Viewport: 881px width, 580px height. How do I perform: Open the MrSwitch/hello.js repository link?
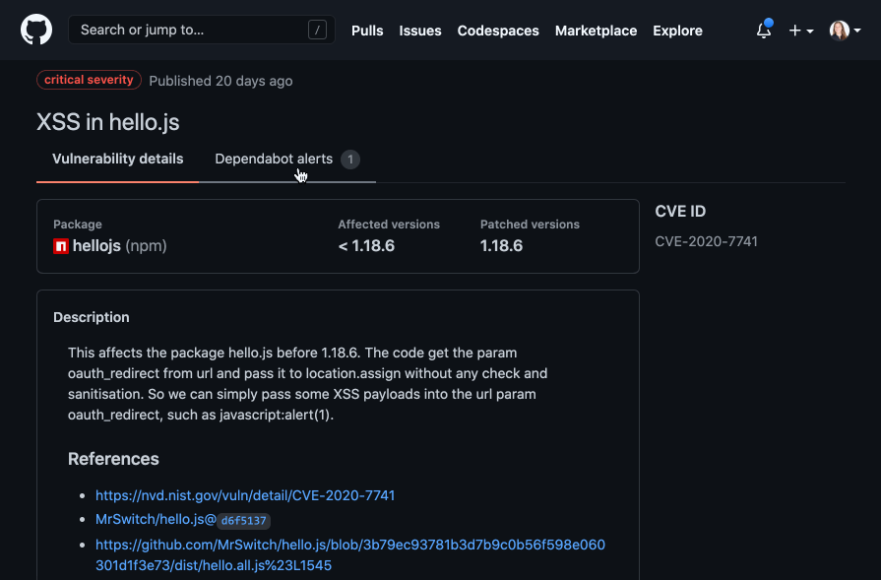[x=156, y=519]
